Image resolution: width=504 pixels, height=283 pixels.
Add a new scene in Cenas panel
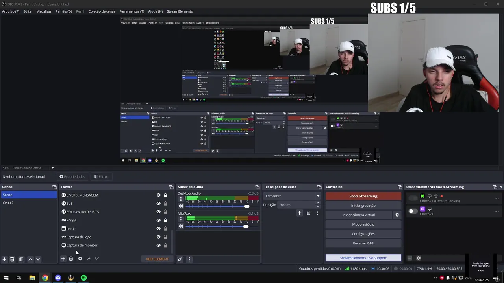point(4,259)
